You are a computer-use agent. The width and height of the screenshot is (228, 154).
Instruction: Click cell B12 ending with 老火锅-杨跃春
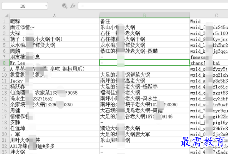[x=145, y=87]
